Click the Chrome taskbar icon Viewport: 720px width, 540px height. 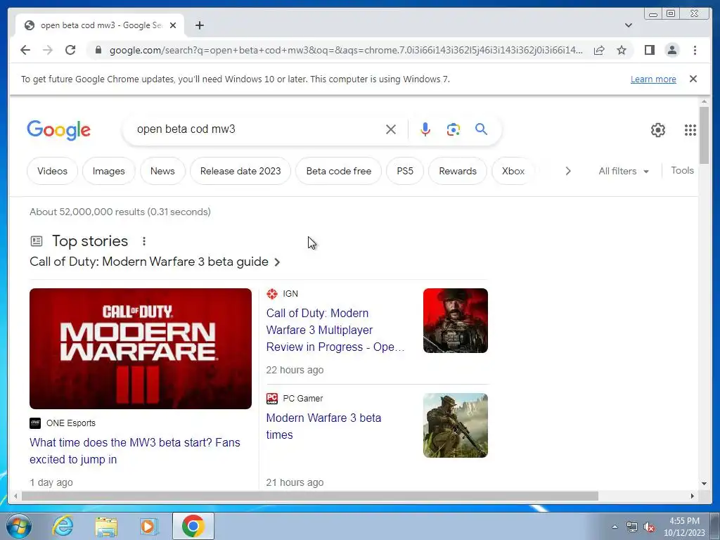[193, 526]
